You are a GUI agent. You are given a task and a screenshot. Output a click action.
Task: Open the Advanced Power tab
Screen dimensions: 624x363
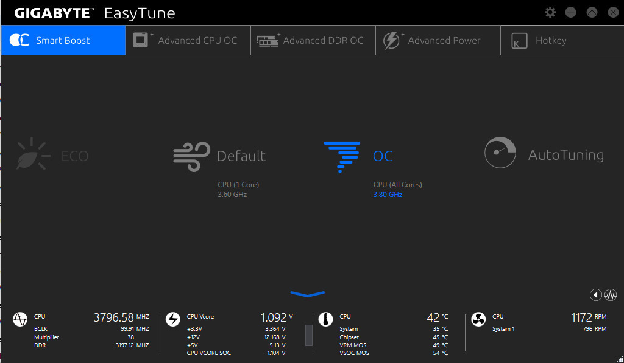pyautogui.click(x=438, y=40)
